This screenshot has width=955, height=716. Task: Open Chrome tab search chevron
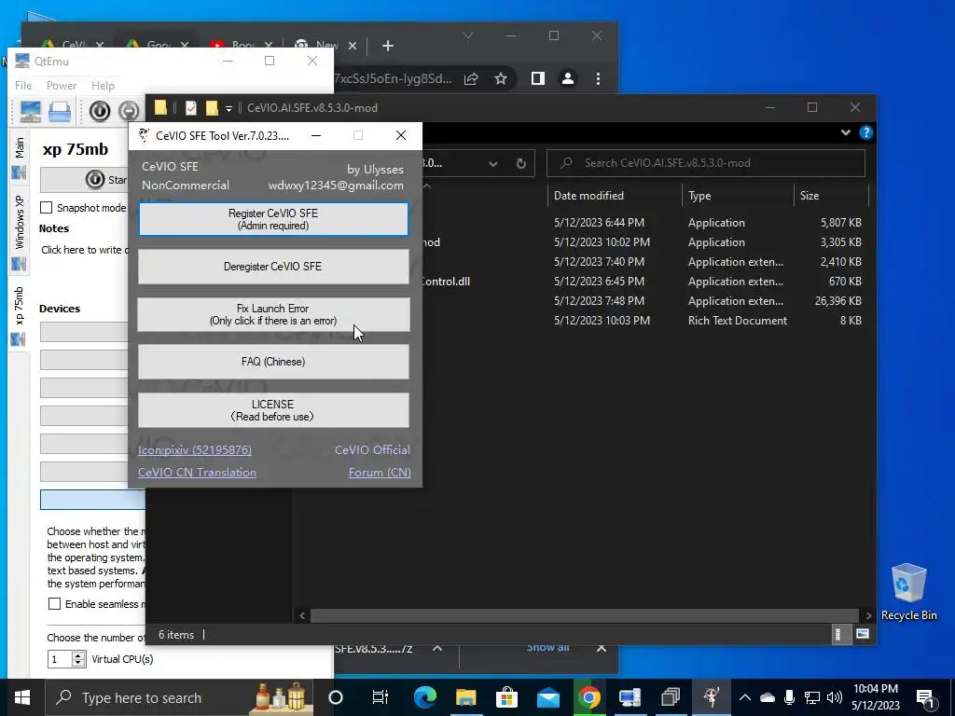(x=468, y=36)
